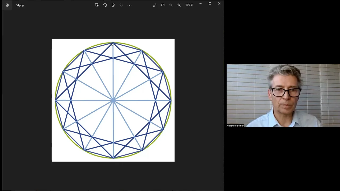Minimize the Photos window
Screen dimensions: 340x191
click(201, 4)
